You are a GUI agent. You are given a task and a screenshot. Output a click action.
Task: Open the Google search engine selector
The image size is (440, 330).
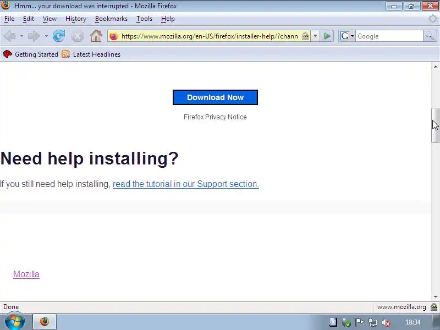point(347,36)
